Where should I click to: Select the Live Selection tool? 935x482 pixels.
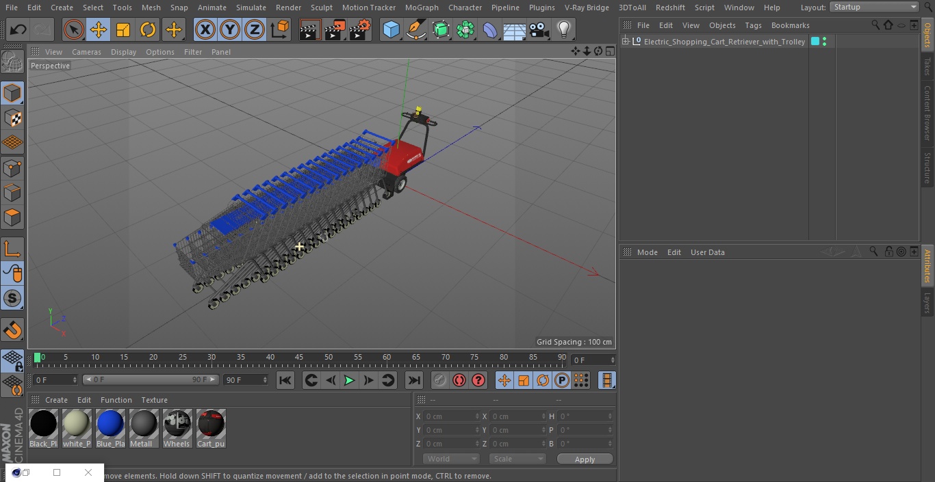pos(74,30)
